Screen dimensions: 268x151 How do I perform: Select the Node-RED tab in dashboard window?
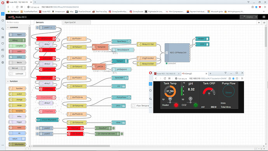(166, 74)
